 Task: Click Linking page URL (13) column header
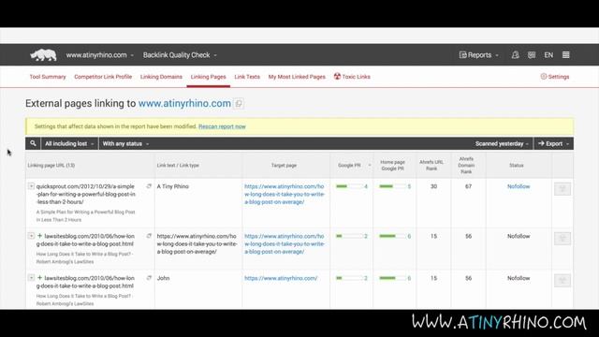pos(51,166)
